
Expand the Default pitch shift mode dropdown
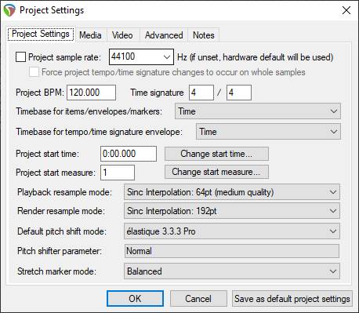(x=232, y=231)
